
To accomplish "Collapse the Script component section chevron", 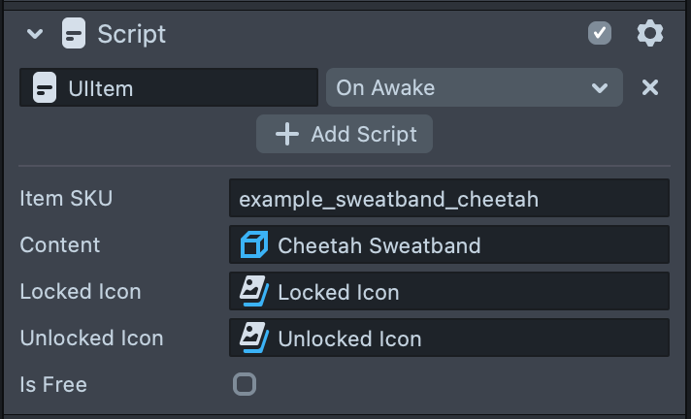I will coord(35,34).
